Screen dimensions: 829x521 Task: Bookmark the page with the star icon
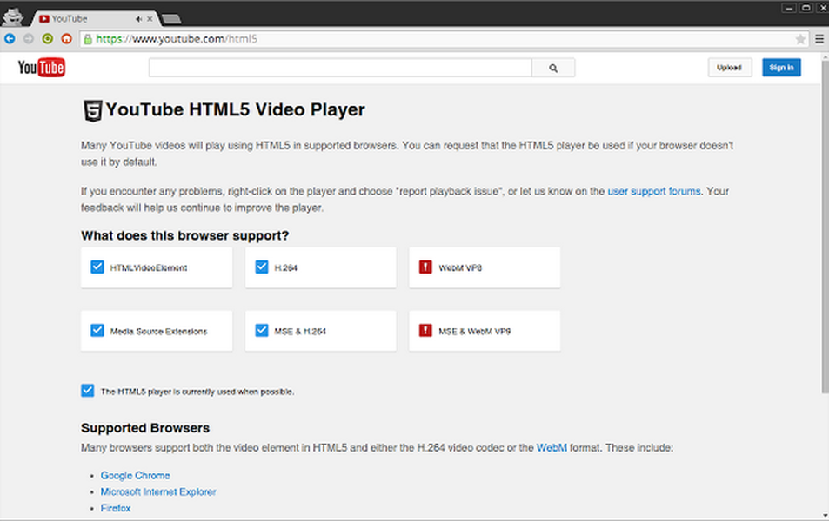pyautogui.click(x=800, y=39)
